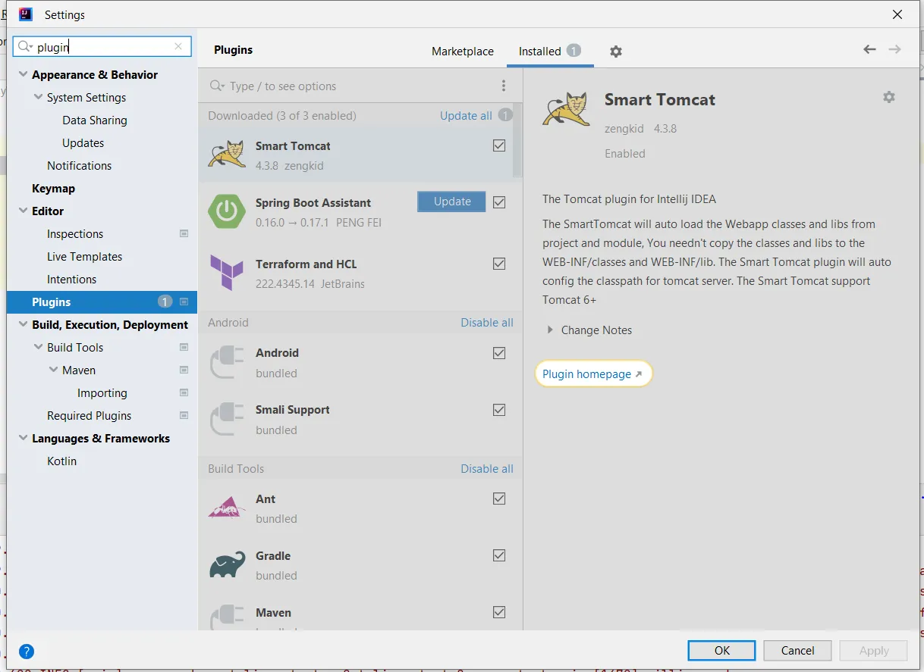
Task: Click the project-level icon next to Build Tools
Action: pyautogui.click(x=184, y=348)
